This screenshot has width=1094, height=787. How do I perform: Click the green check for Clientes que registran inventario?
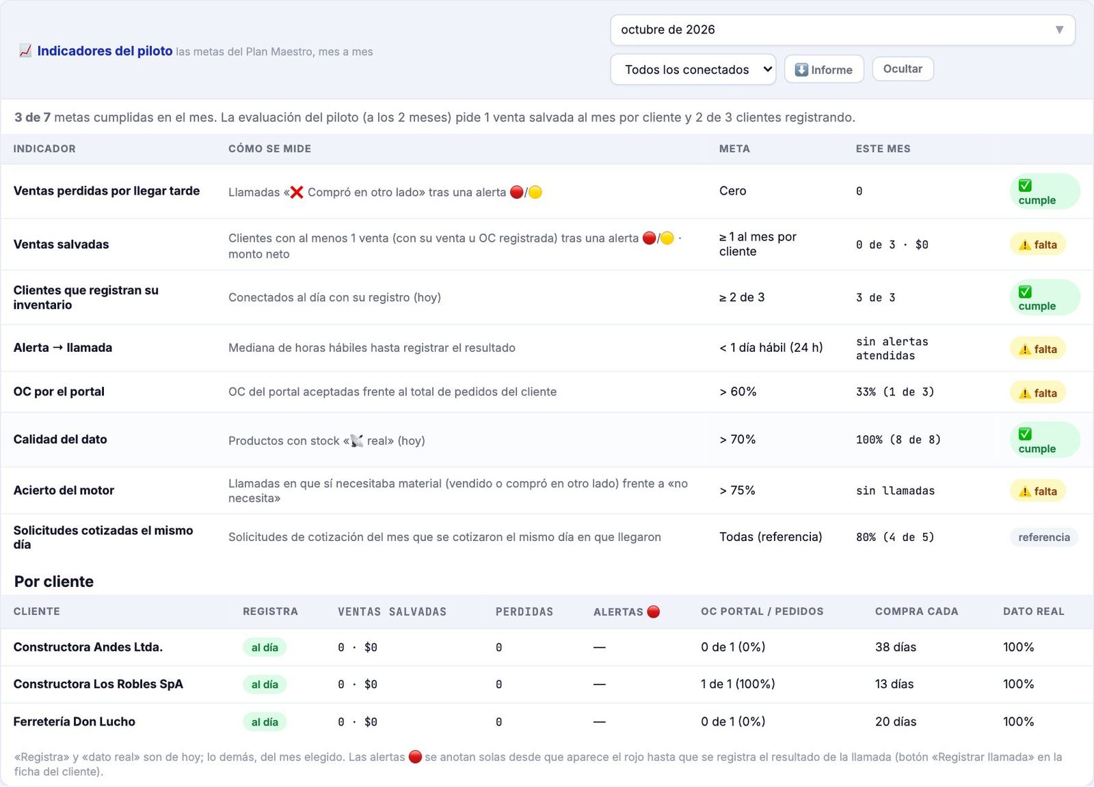pyautogui.click(x=1025, y=292)
